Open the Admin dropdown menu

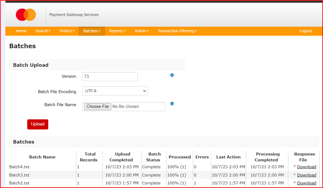pyautogui.click(x=141, y=31)
